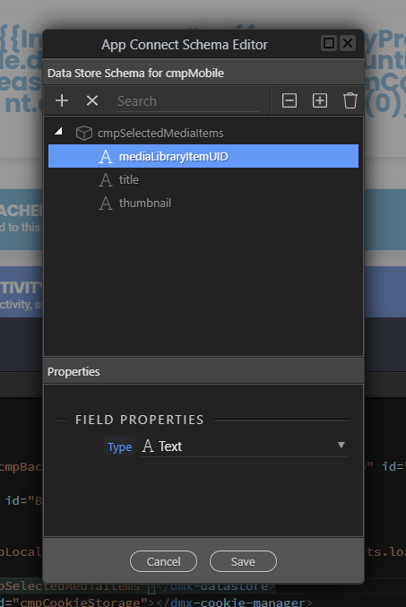Screen dimensions: 406x607
Task: Select the thumbnail field
Action: coord(203,204)
